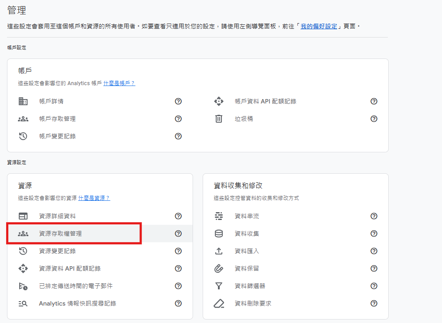
Task: Click the 資料收集 database icon
Action: pyautogui.click(x=219, y=234)
